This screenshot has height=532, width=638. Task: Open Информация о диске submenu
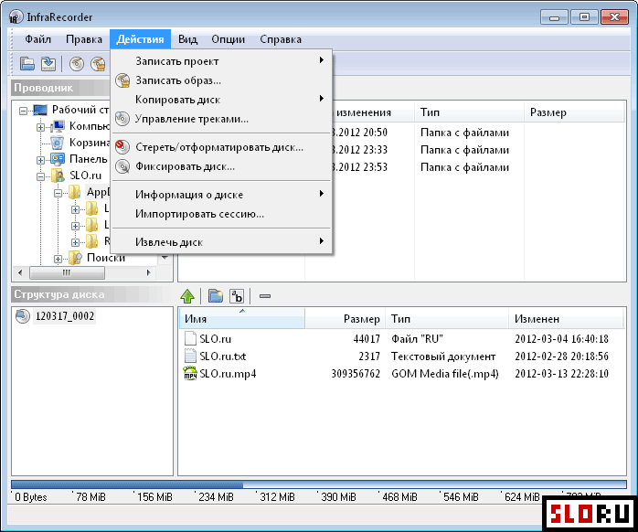[x=222, y=195]
